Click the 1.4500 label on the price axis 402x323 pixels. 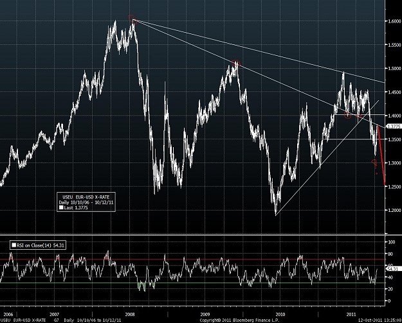(393, 92)
